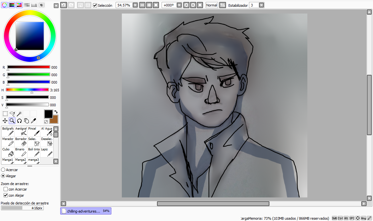Viewport: 373px width, 221px height.
Task: Select the Alegar radio option
Action: (3, 176)
